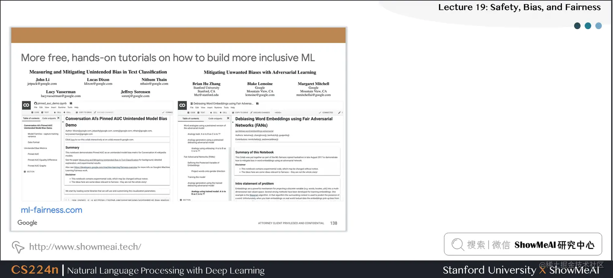Close the table of contents panel in Debiasing notebook
This screenshot has height=278, width=613.
(228, 118)
